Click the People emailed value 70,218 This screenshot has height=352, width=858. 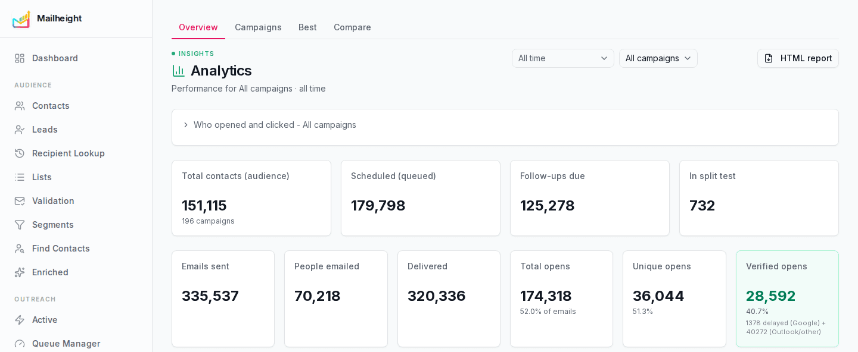(x=318, y=296)
